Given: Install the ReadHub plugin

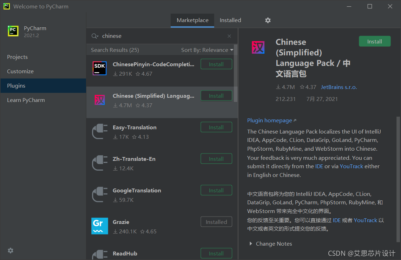Looking at the screenshot, I should (x=216, y=253).
